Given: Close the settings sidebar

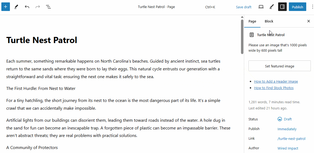Looking at the screenshot, I should pyautogui.click(x=309, y=21).
